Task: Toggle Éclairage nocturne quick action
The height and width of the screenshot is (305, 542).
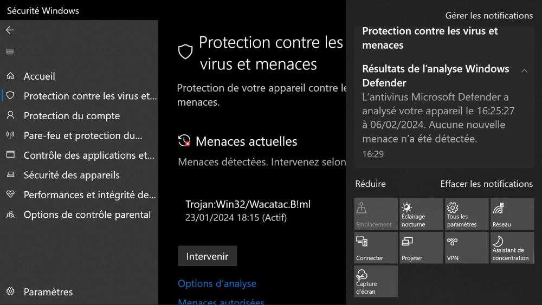Action: [x=421, y=214]
